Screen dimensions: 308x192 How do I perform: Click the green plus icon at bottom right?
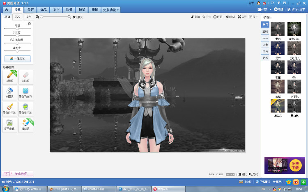[x=303, y=182]
